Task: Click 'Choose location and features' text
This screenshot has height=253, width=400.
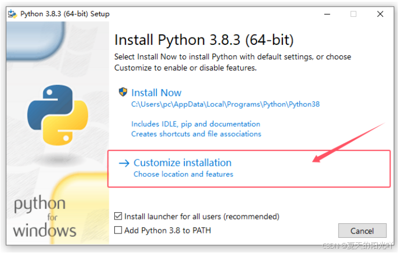Action: [183, 174]
